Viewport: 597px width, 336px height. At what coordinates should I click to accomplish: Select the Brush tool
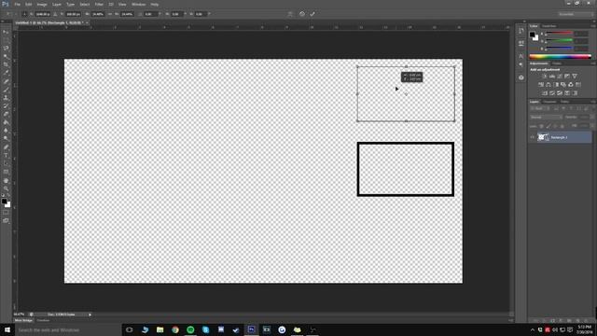(x=6, y=90)
